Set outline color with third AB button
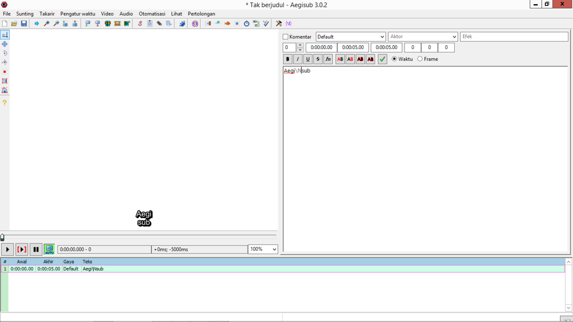This screenshot has height=322, width=573. pyautogui.click(x=360, y=59)
